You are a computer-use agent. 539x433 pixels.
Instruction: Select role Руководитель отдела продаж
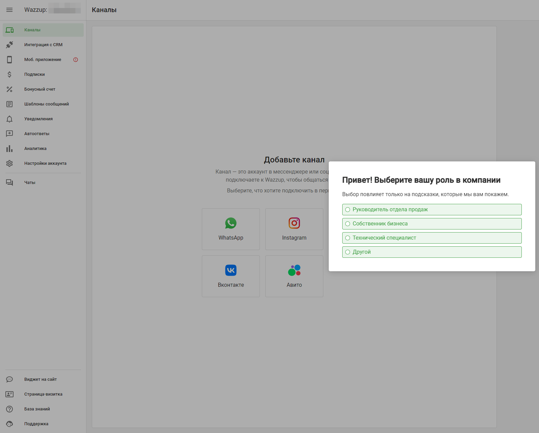432,210
